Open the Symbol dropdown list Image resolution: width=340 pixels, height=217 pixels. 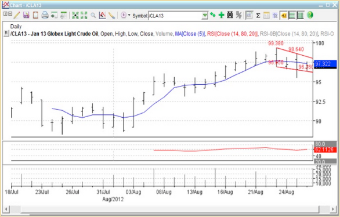pos(205,16)
